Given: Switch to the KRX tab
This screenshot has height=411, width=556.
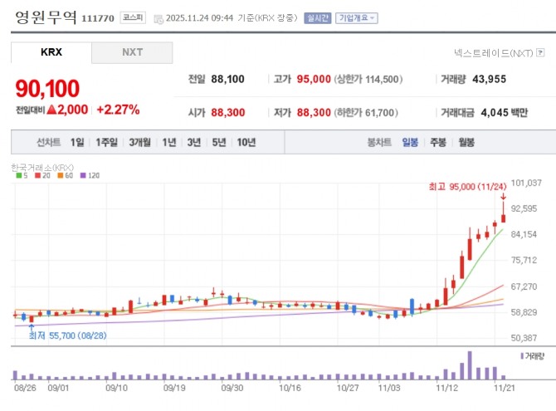Looking at the screenshot, I should pyautogui.click(x=51, y=52).
